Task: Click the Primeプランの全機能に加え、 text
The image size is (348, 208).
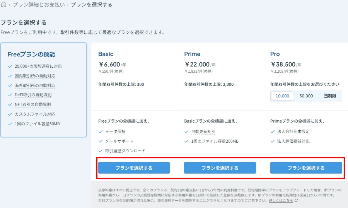Action: point(298,121)
